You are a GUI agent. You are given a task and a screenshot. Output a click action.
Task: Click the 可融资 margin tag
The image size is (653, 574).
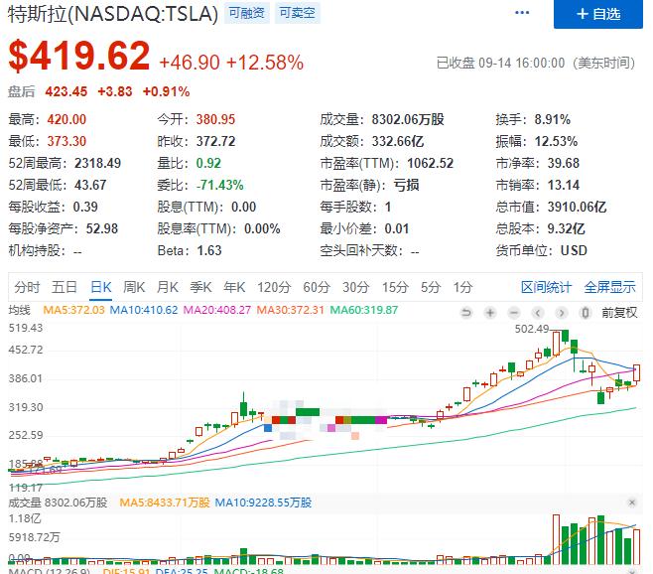pos(247,13)
